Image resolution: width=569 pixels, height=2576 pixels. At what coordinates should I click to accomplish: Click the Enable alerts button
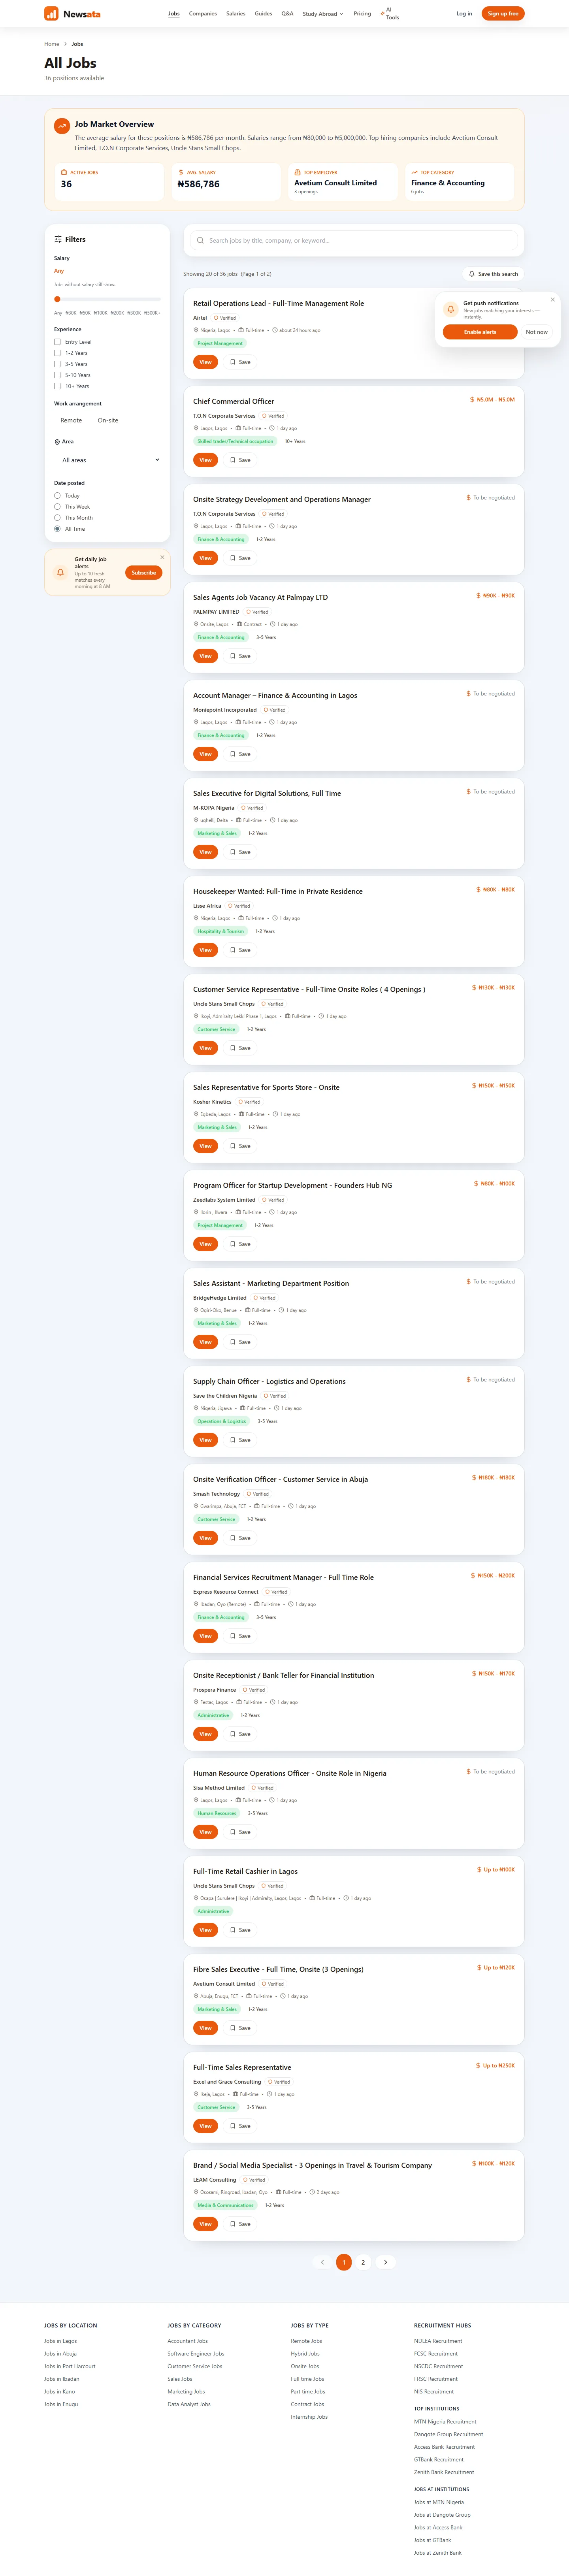click(480, 332)
